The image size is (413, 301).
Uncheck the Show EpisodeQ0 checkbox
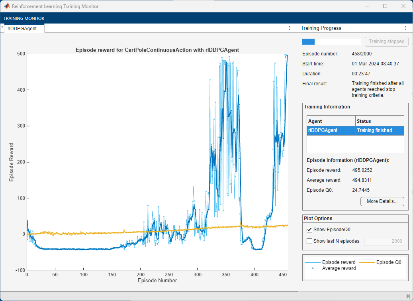point(309,230)
